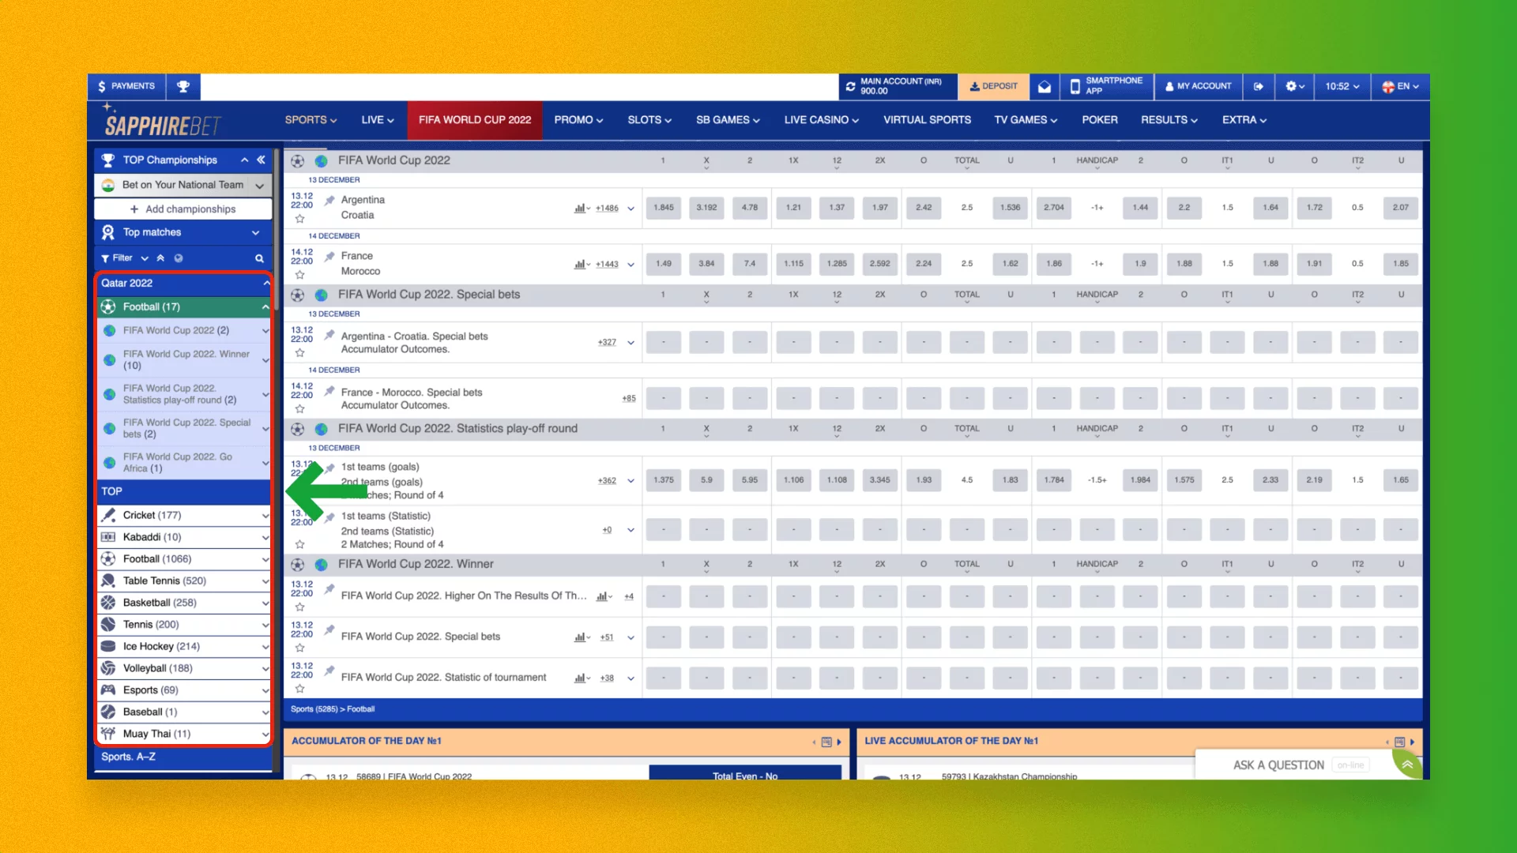The width and height of the screenshot is (1517, 853).
Task: Favorite the France vs Morocco match
Action: (300, 275)
